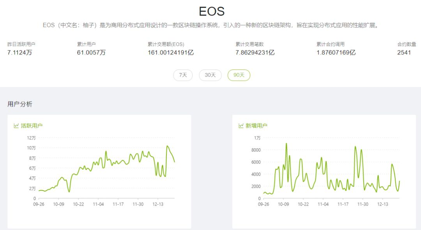Click the 11-04 date label in 新增用户 chart
421x230 pixels.
323,204
